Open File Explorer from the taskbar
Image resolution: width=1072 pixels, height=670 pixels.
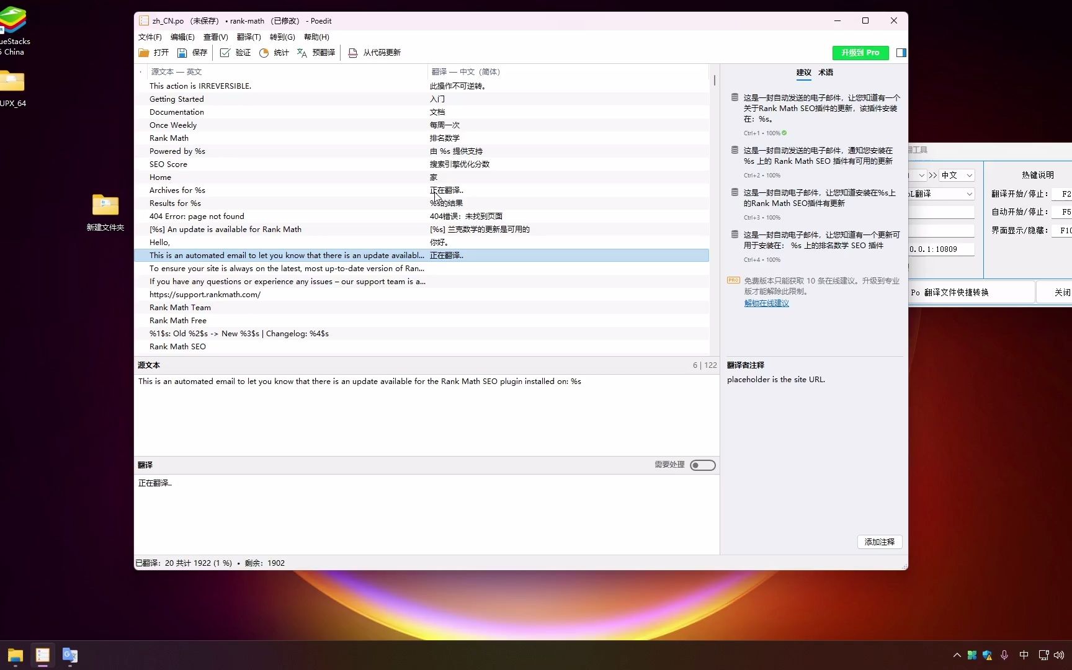click(x=16, y=655)
